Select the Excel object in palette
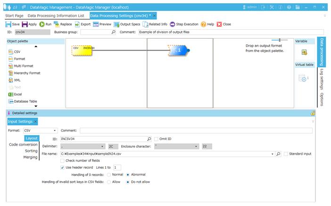This screenshot has width=331, height=206. coord(11,94)
